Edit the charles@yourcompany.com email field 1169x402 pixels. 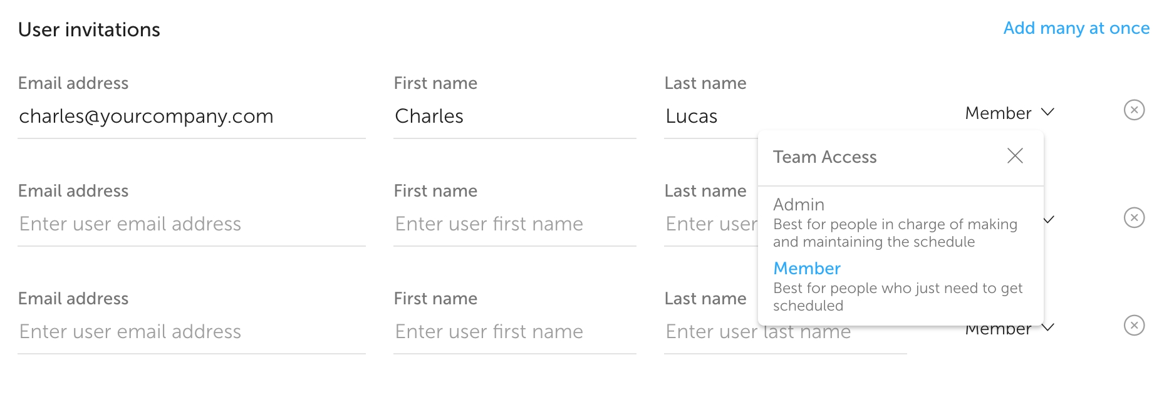(x=191, y=116)
